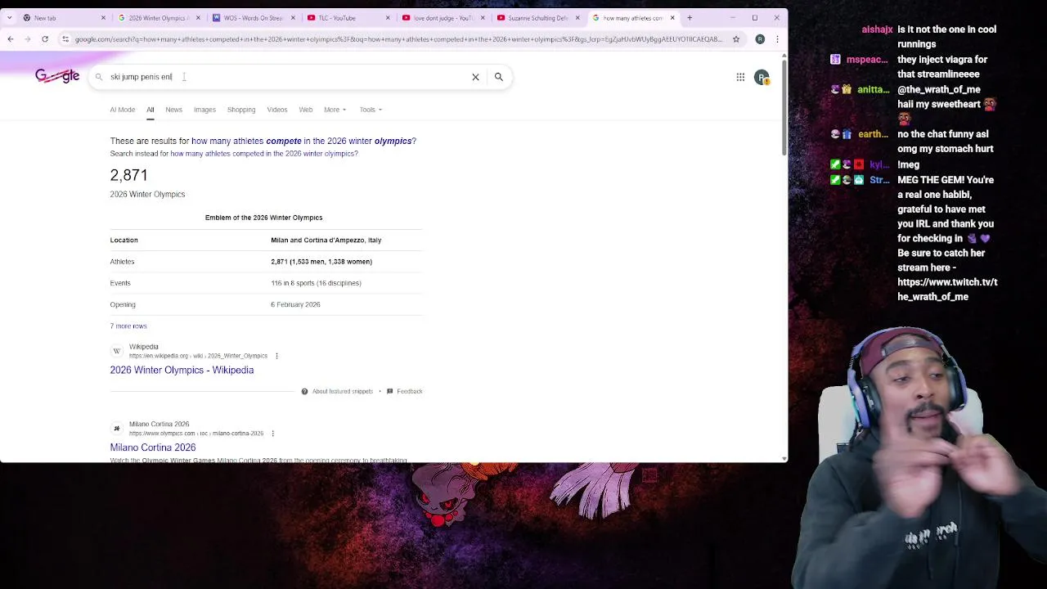Viewport: 1047px width, 589px height.
Task: Click the 2026 Winter Olympics subtitle text
Action: coord(147,195)
